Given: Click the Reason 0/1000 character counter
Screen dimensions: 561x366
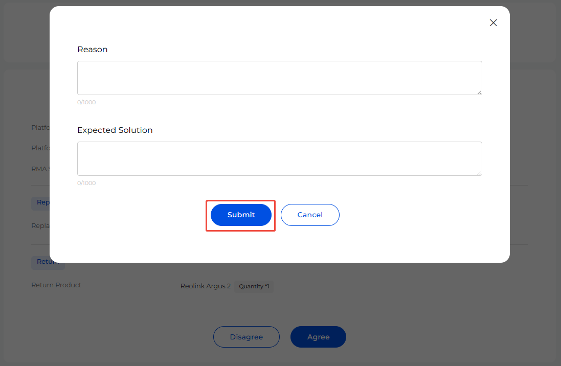Looking at the screenshot, I should (x=86, y=102).
